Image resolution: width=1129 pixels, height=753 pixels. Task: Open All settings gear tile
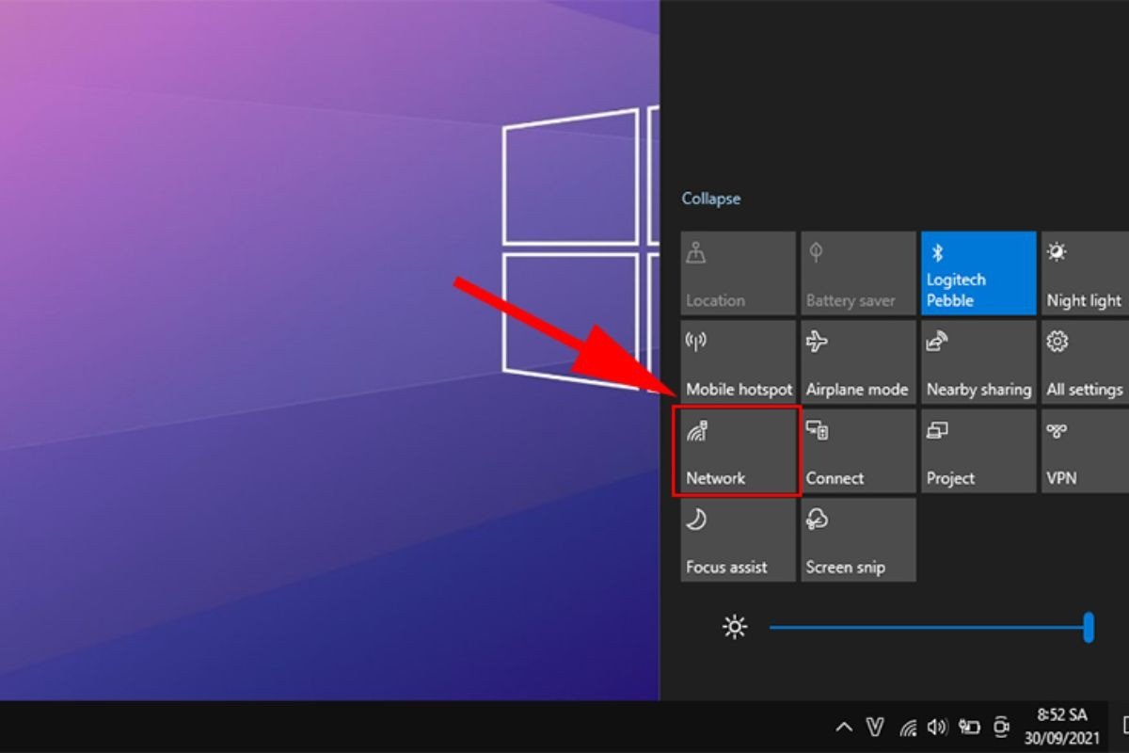[1084, 362]
